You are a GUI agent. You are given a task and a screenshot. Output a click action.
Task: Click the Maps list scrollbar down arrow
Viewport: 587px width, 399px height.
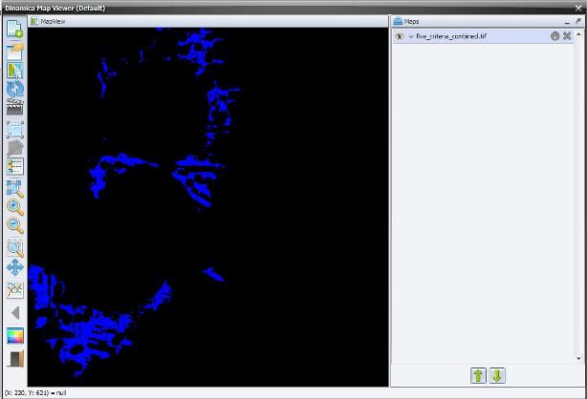578,359
